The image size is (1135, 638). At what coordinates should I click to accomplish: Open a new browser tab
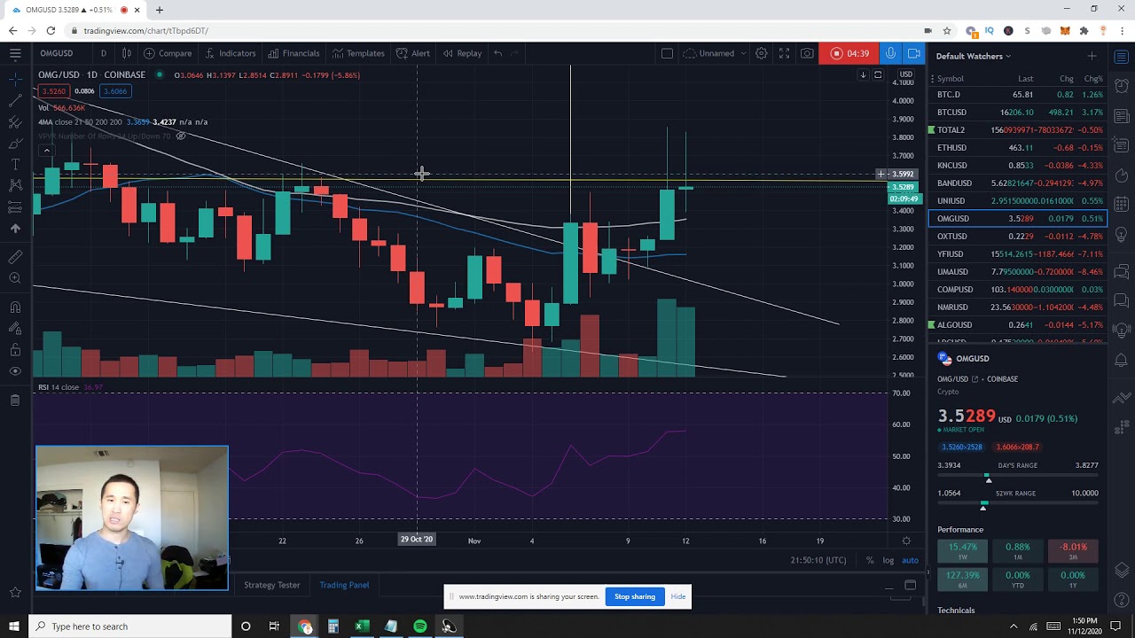click(160, 10)
